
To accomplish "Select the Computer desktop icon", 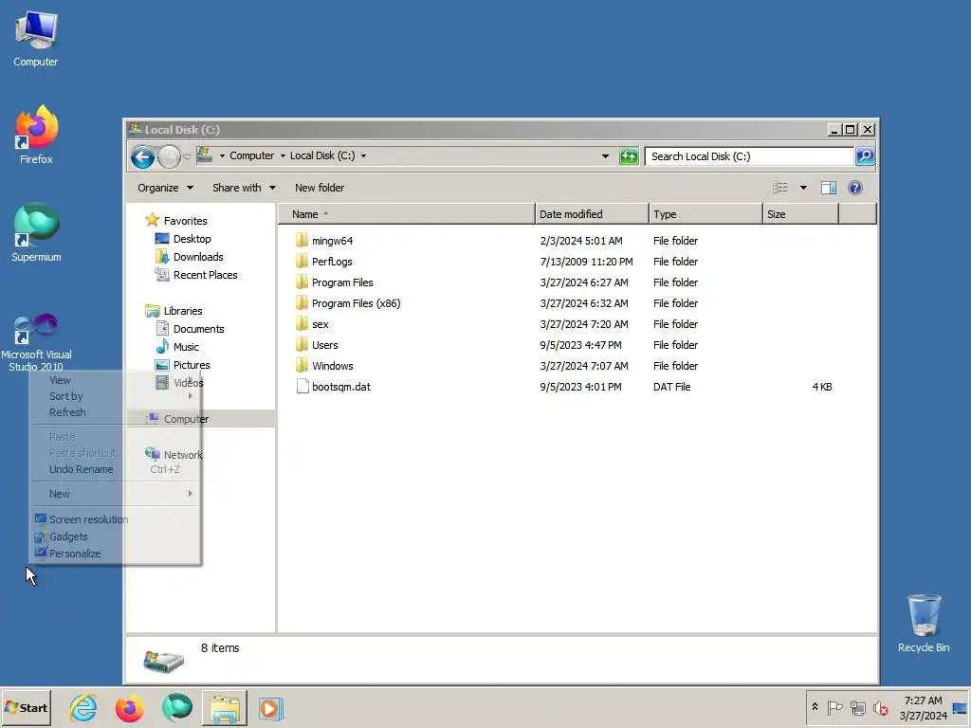I will click(x=36, y=39).
